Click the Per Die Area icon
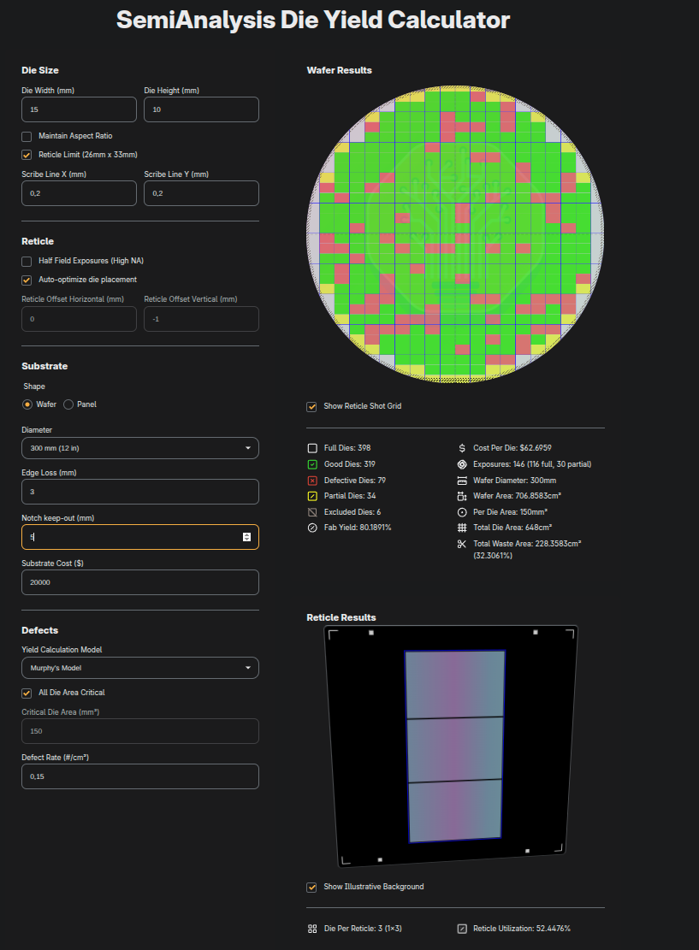The image size is (699, 950). pos(462,512)
